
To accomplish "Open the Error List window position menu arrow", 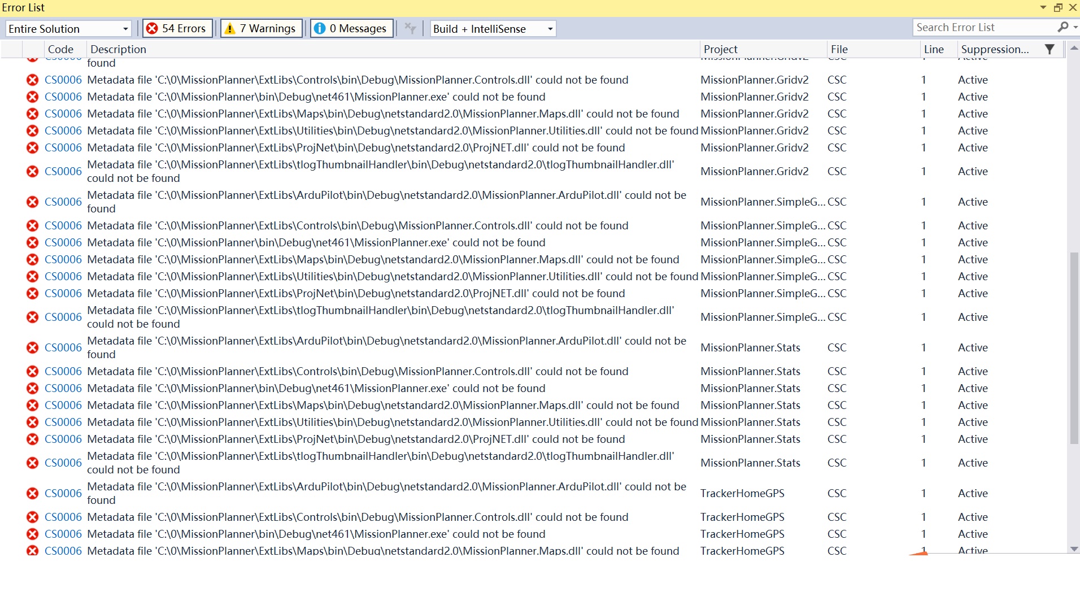I will [x=1043, y=7].
